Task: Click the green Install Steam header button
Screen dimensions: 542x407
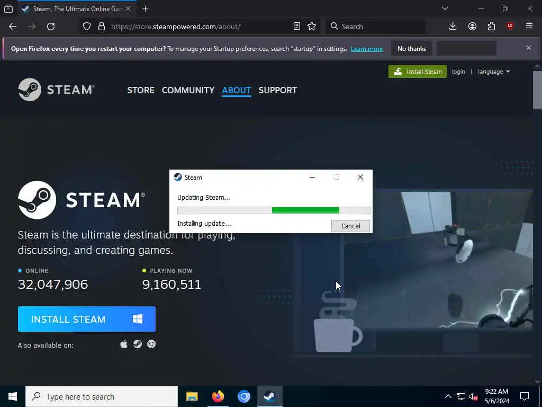Action: pos(417,72)
